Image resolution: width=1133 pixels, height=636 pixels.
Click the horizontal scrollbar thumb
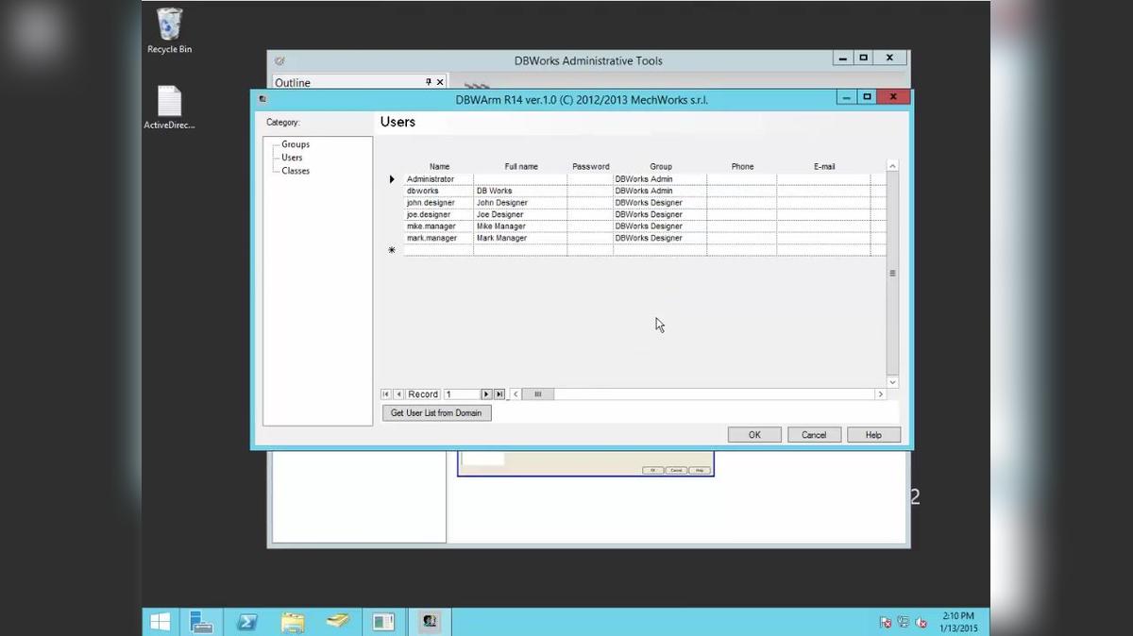coord(538,394)
